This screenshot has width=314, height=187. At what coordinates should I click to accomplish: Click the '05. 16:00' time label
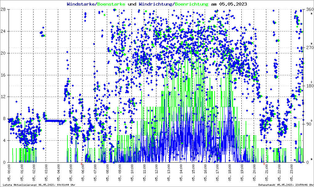205,173
